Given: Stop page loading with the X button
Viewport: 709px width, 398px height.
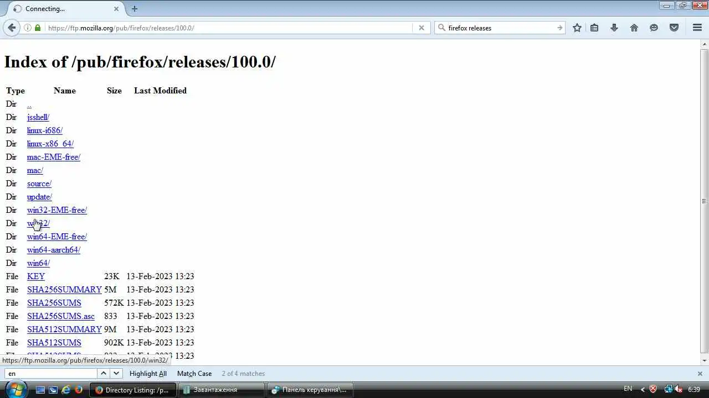Looking at the screenshot, I should (x=422, y=28).
